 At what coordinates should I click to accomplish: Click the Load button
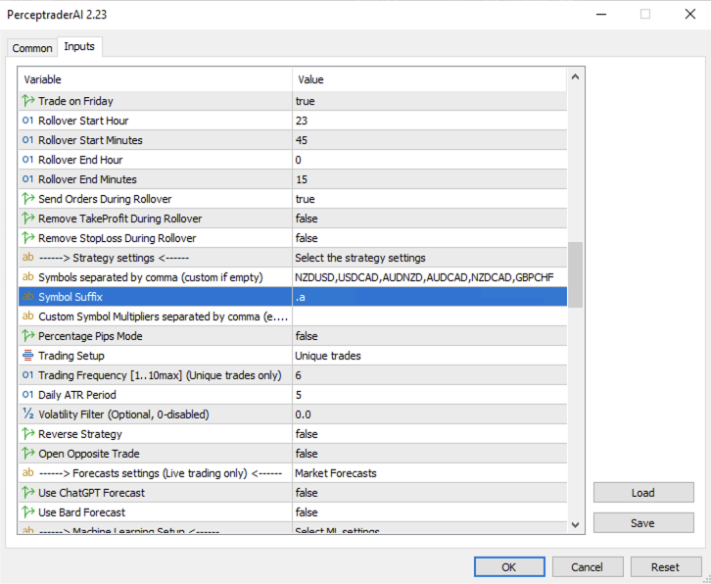click(x=643, y=492)
